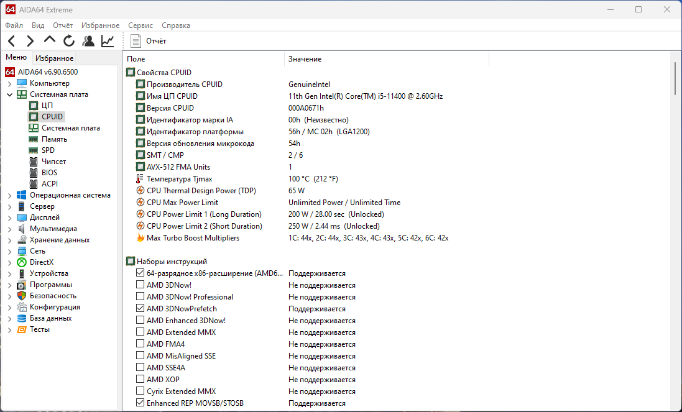Click the DirectX Xbox icon
The height and width of the screenshot is (412, 682).
coord(22,262)
